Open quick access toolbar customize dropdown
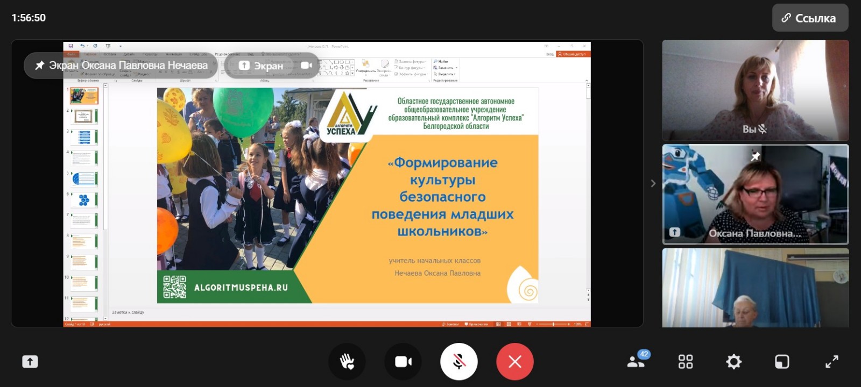This screenshot has width=861, height=387. [x=121, y=46]
